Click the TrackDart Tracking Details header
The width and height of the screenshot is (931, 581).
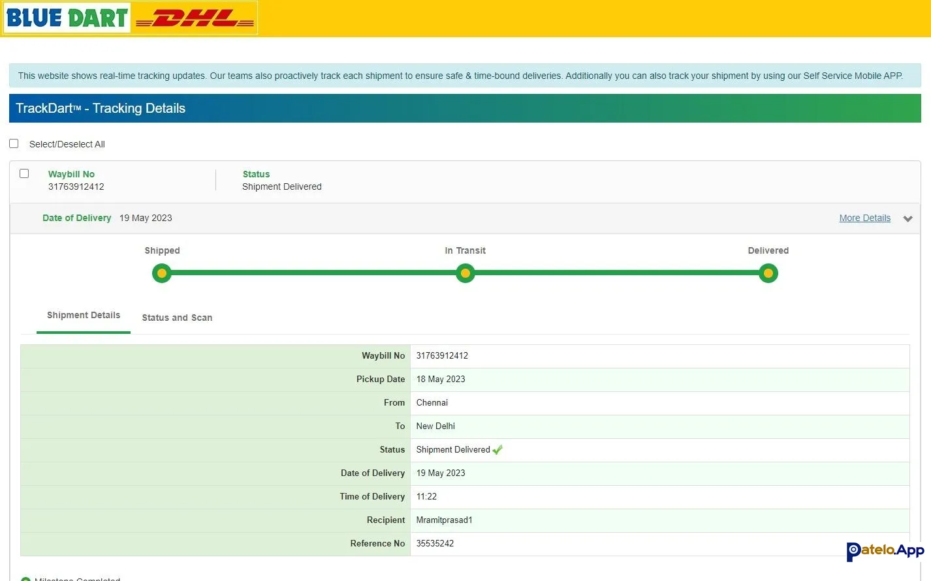point(101,108)
